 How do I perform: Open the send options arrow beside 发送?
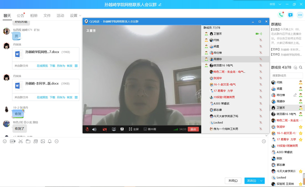[x=262, y=181]
